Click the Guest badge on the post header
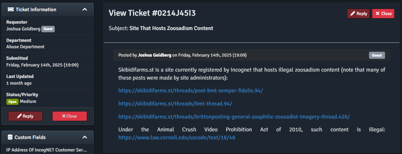This screenshot has width=402, height=154. coord(377,55)
